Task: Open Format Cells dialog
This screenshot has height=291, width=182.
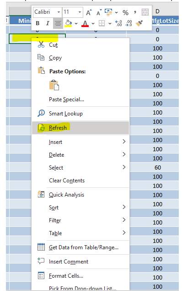Action: 80,276
